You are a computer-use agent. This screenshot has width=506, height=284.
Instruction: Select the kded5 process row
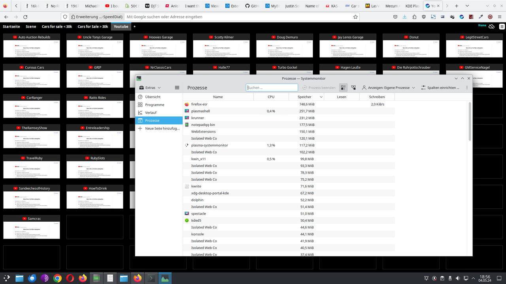click(289, 220)
